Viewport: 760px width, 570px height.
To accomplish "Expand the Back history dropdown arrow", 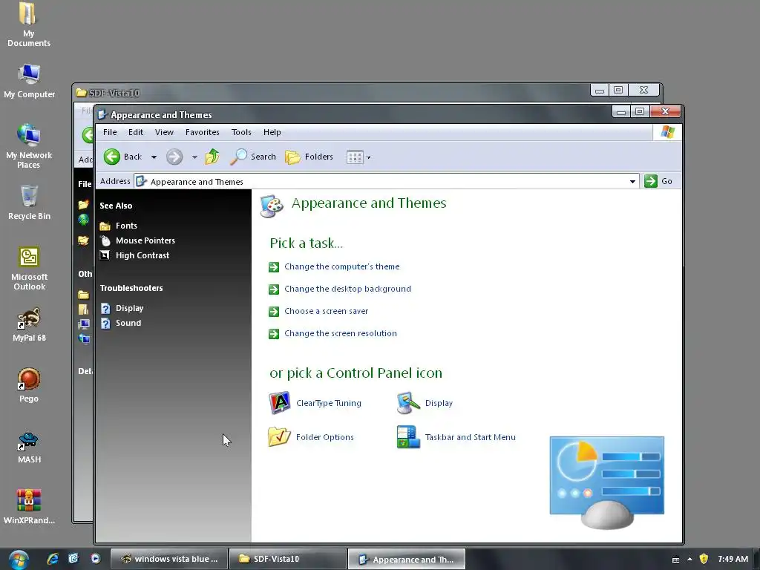I will pyautogui.click(x=154, y=157).
